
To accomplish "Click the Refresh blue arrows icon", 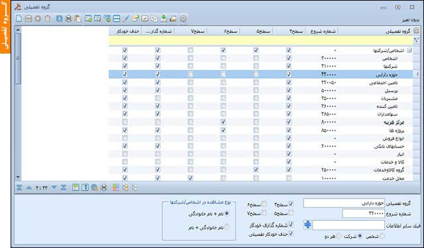I will coord(59,19).
